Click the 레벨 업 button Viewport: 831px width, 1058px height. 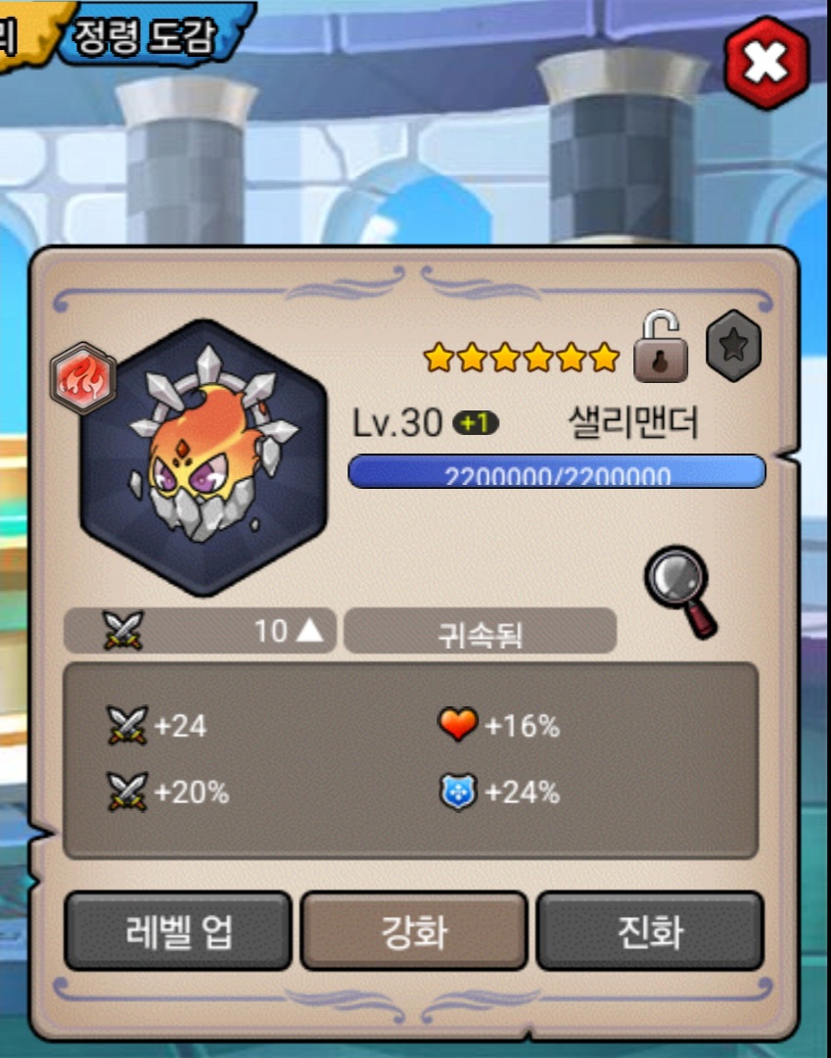tap(178, 932)
